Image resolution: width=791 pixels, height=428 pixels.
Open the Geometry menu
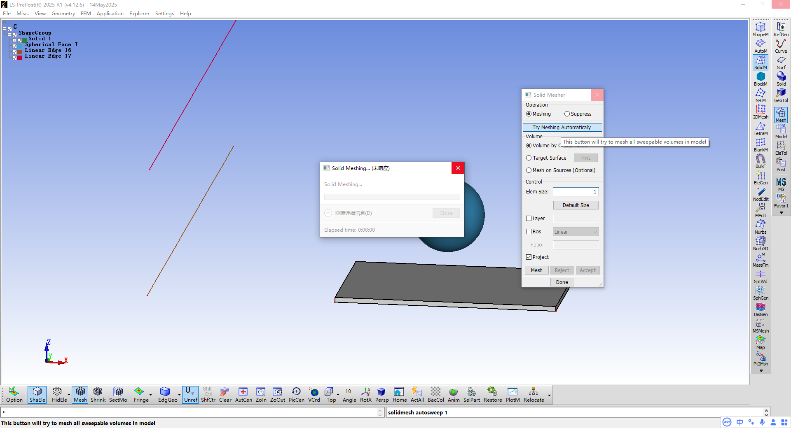click(x=63, y=14)
